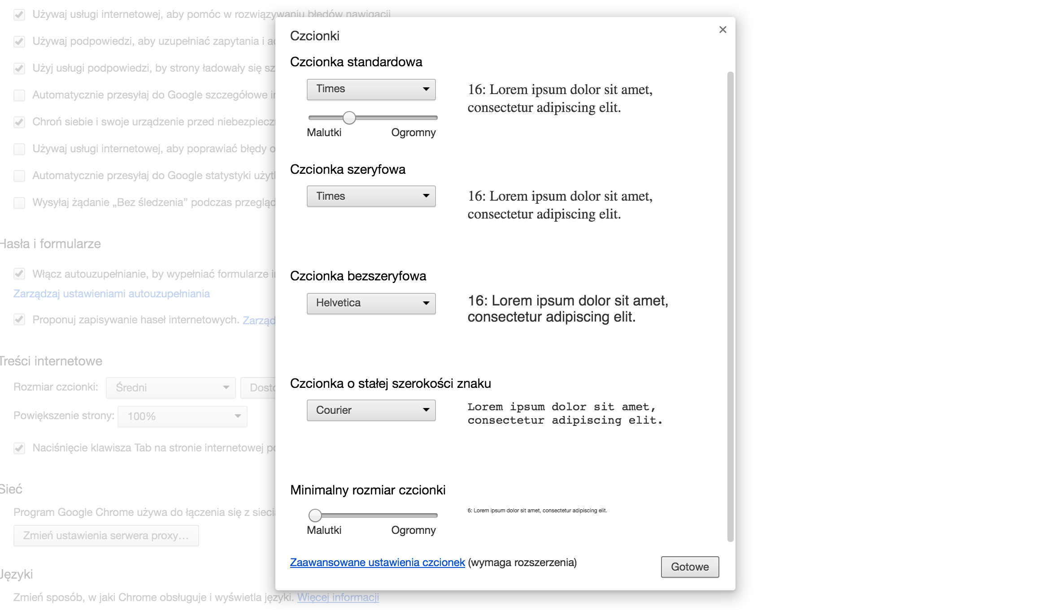Open the serif font Times dropdown

tap(371, 196)
